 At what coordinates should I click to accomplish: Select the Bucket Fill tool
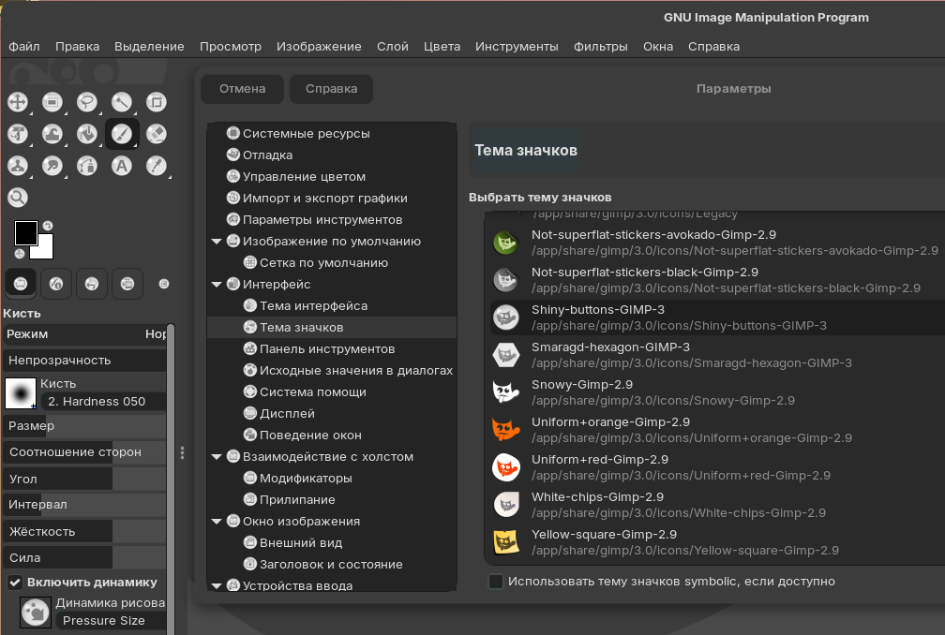pos(87,134)
